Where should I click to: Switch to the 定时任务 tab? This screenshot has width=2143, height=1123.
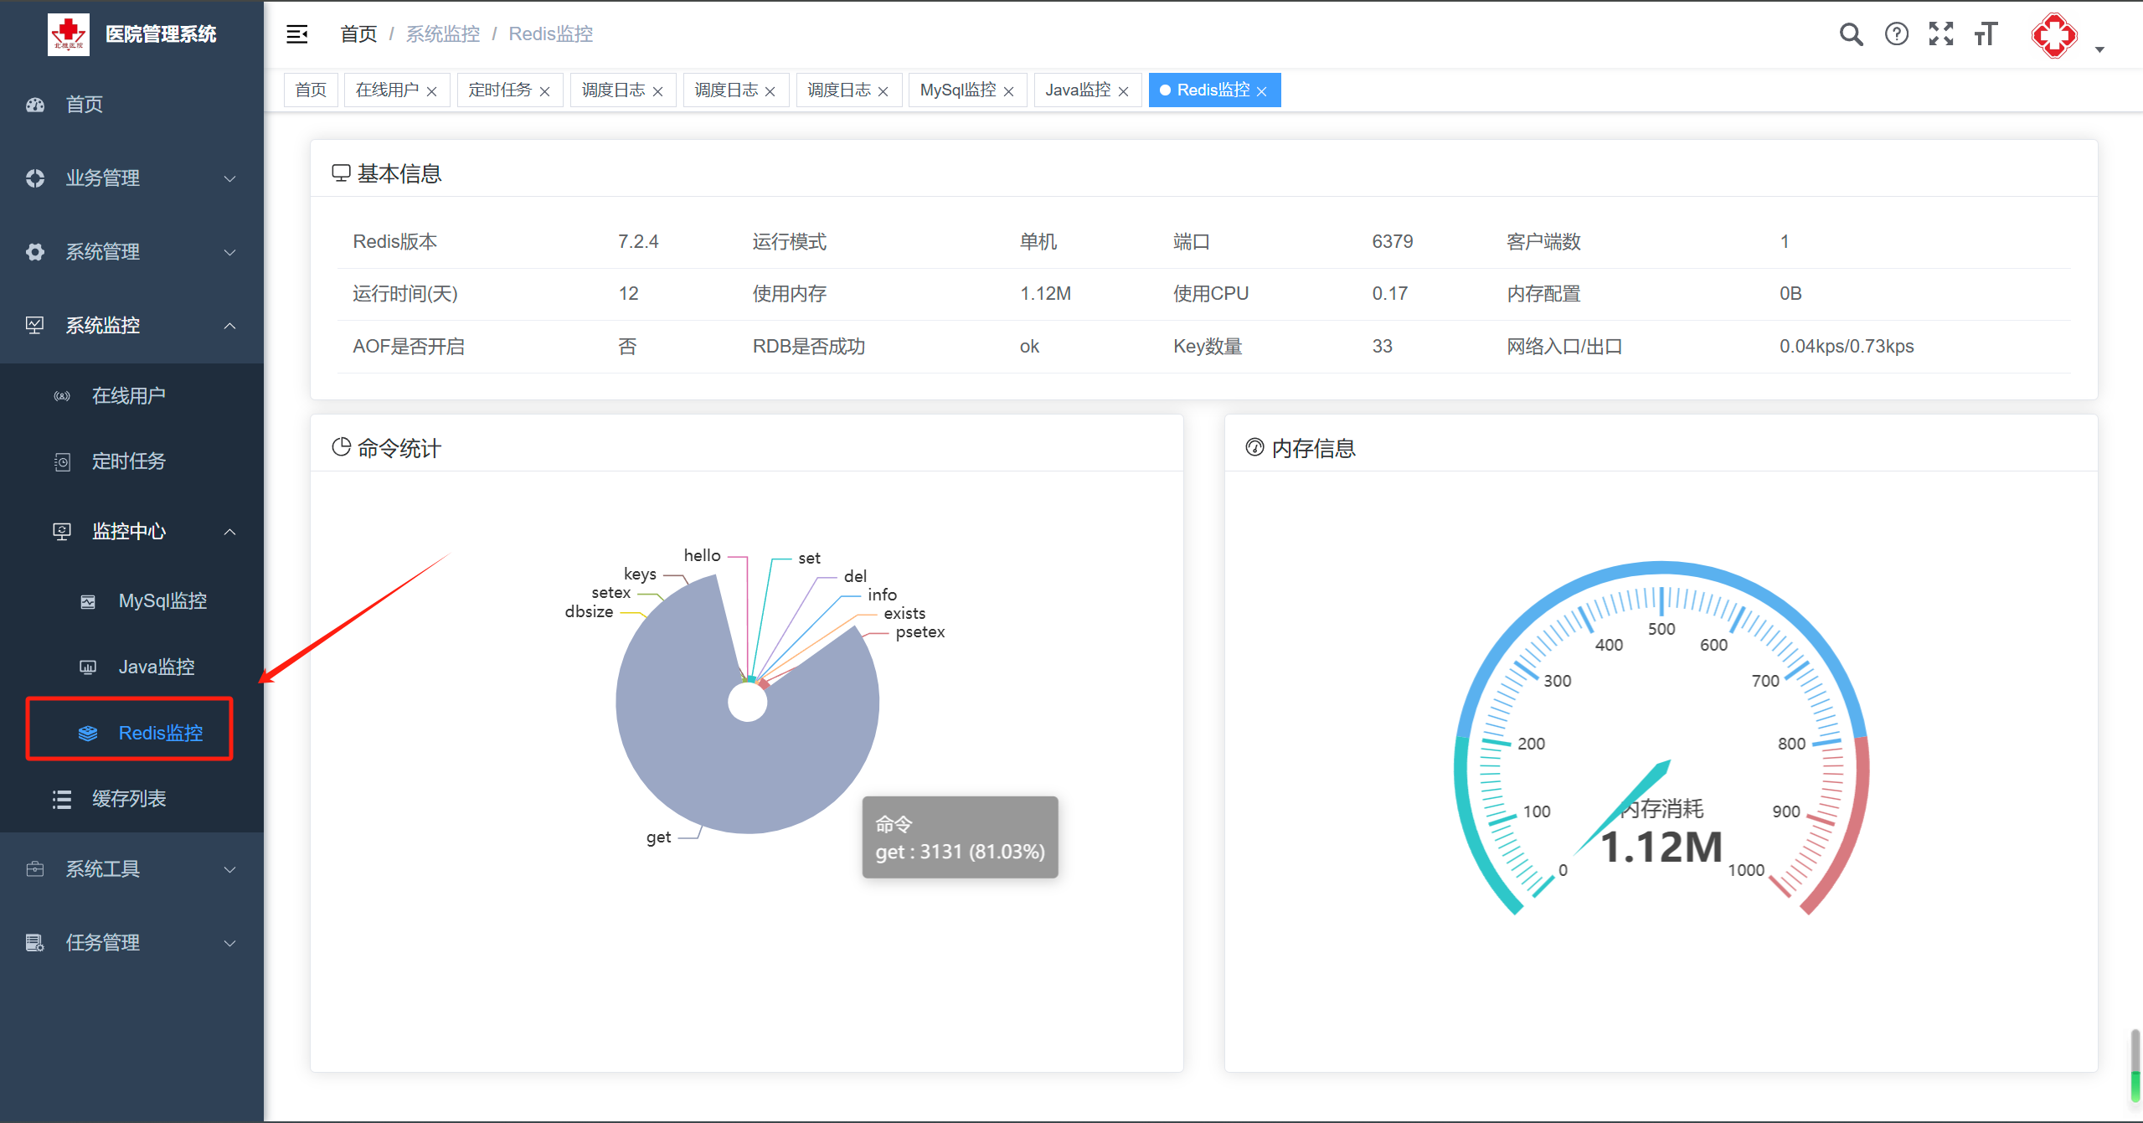499,90
